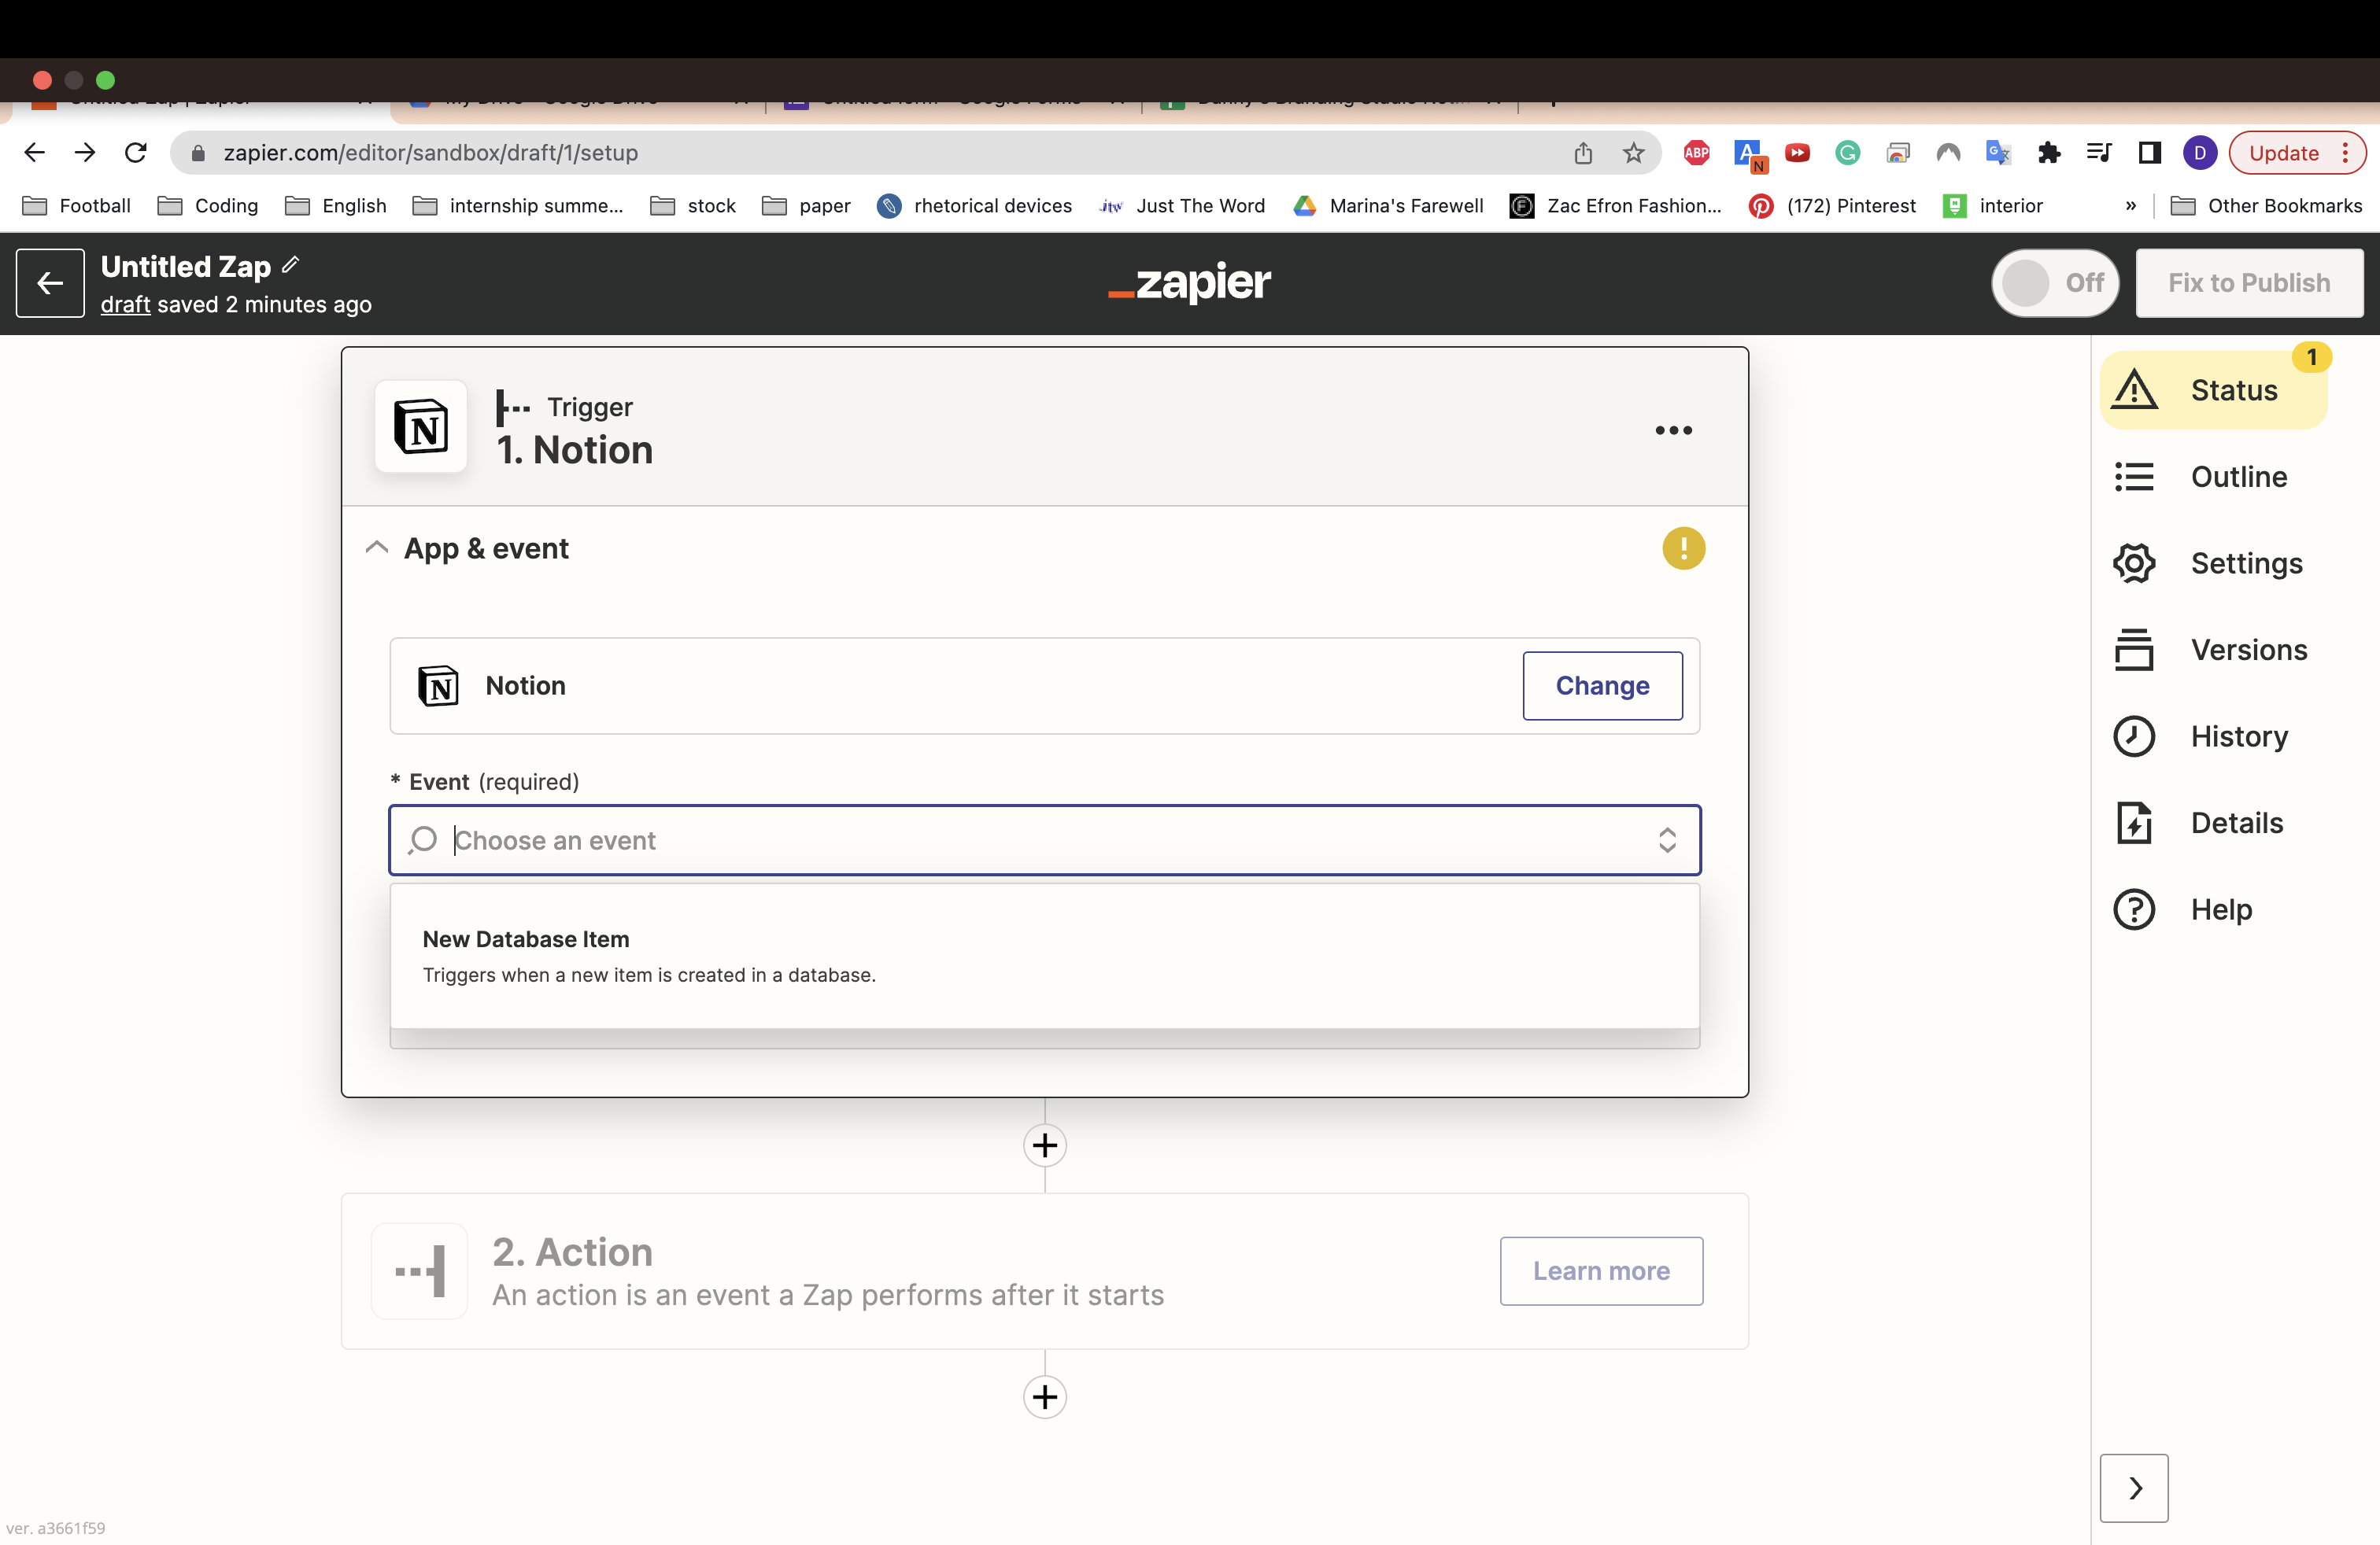Open Settings in the right sidebar

pyautogui.click(x=2209, y=563)
